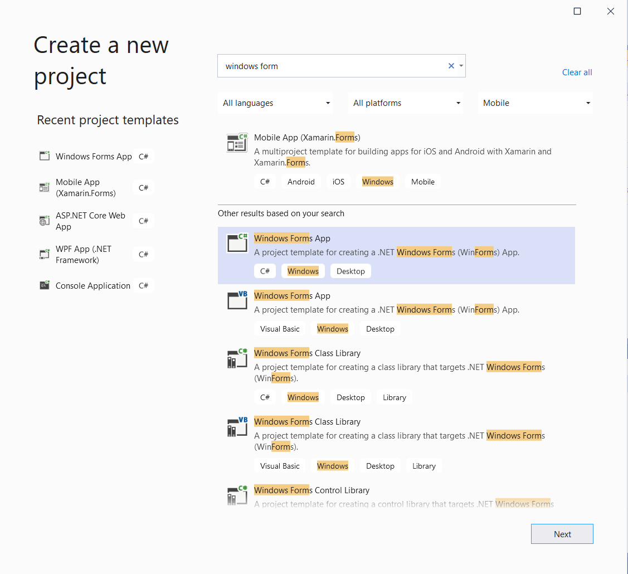Click the Clear all link
This screenshot has width=628, height=574.
pyautogui.click(x=577, y=72)
